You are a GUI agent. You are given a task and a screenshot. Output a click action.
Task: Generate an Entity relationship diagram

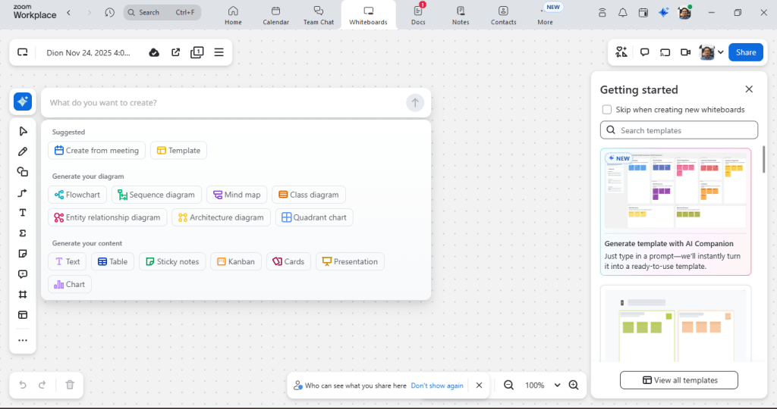point(108,217)
